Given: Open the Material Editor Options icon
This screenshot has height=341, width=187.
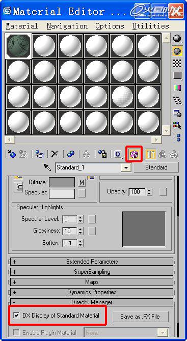Looking at the screenshot, I should click(x=177, y=113).
